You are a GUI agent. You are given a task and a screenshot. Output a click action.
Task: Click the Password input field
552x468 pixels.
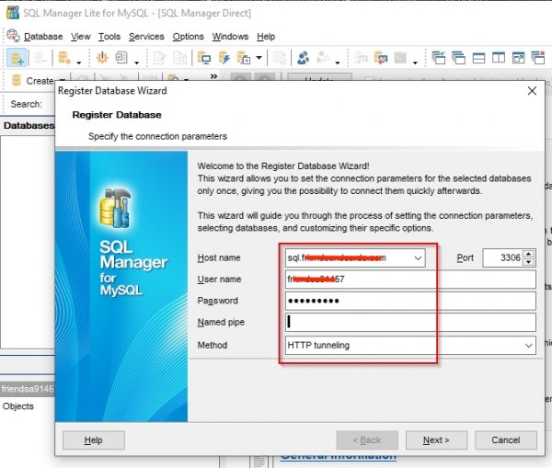point(410,301)
